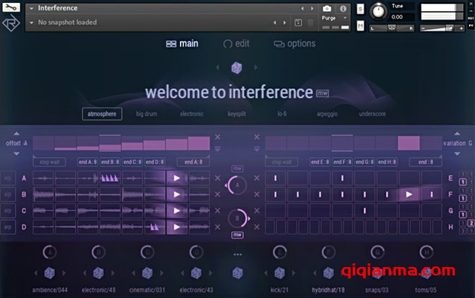475x298 pixels.
Task: Click macro knob B dial
Action: (237, 218)
